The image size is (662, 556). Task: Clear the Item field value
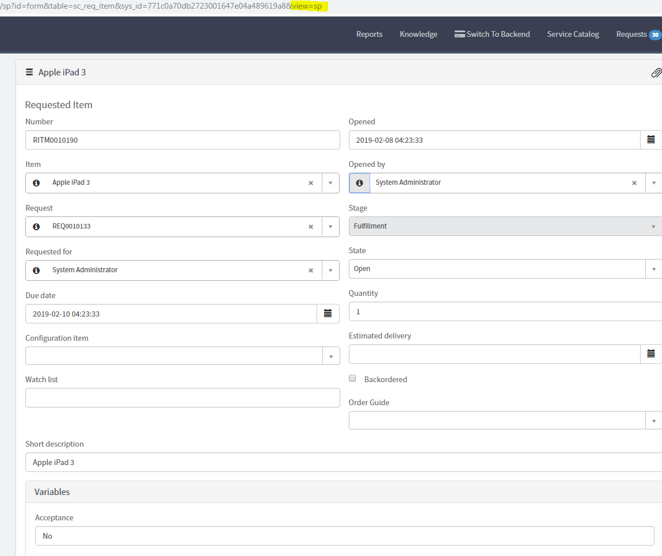(311, 183)
